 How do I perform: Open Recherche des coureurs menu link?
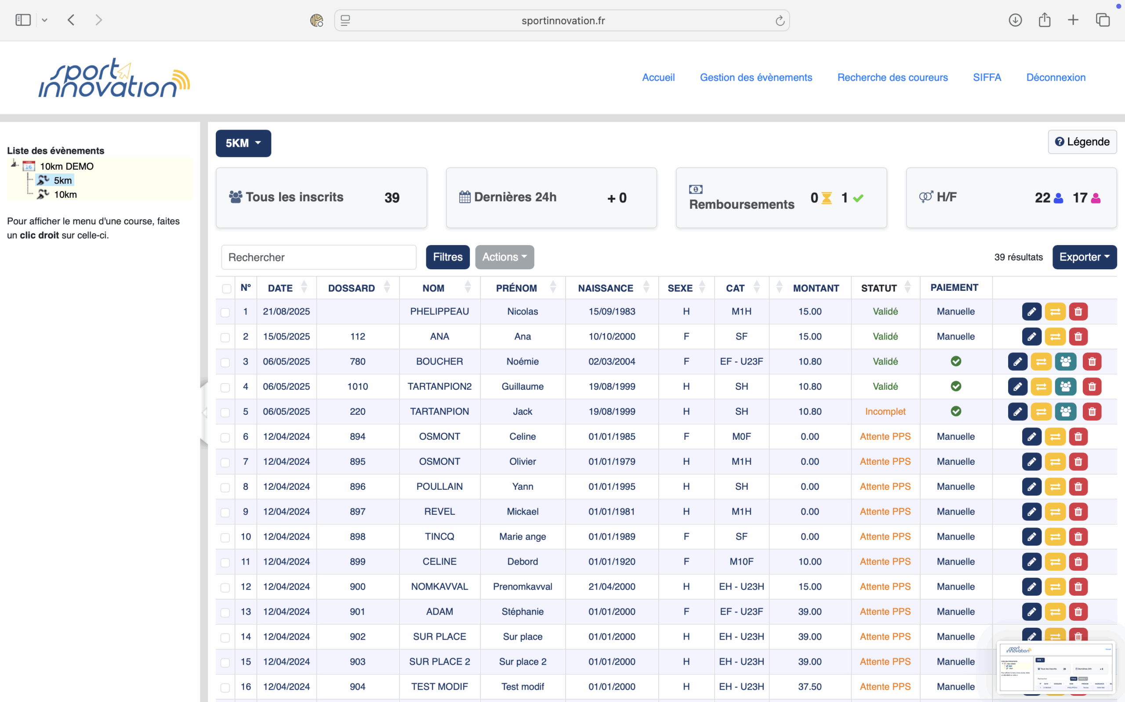892,77
